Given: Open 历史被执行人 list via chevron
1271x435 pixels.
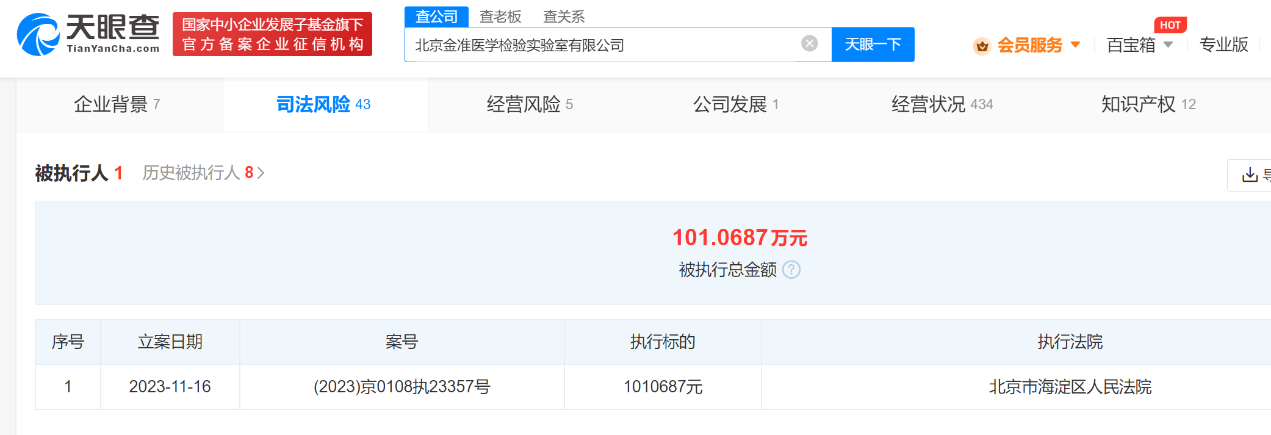Looking at the screenshot, I should point(261,173).
